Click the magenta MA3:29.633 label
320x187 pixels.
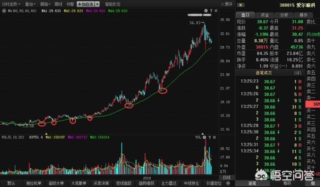coord(95,11)
